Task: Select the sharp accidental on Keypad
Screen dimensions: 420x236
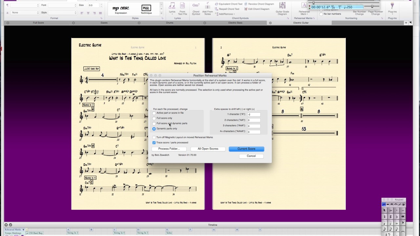Action: [390, 217]
